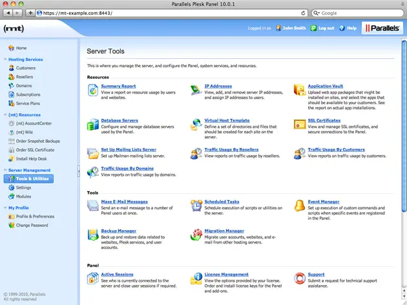Collapse the (mt) Resources section
Image resolution: width=407 pixels, height=305 pixels.
coord(5,114)
